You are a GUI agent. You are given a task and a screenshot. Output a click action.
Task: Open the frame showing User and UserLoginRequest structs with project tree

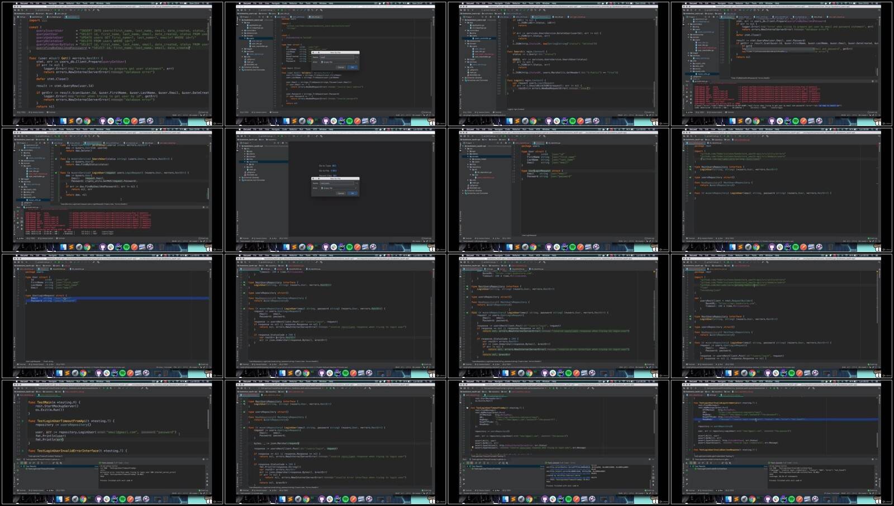click(558, 190)
